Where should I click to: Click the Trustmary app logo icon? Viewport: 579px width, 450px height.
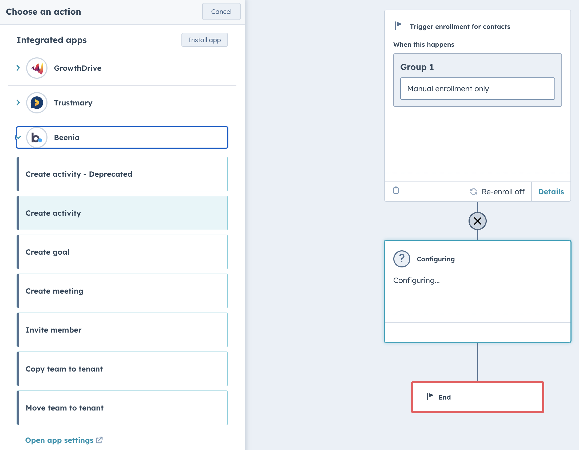click(x=37, y=103)
